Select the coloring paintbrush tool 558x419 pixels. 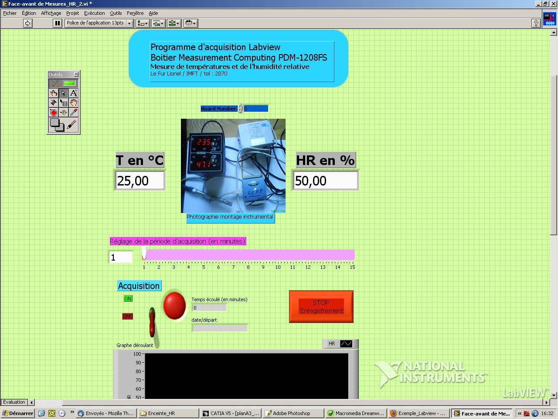tap(72, 125)
